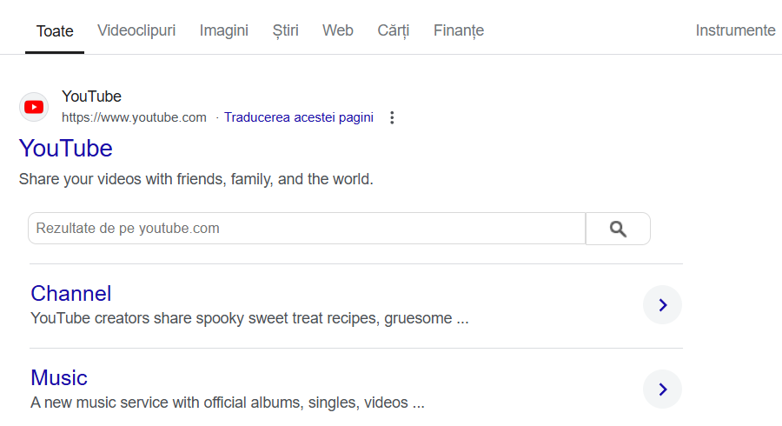Focus the Rezultate de pe youtube.com search field

coord(307,229)
